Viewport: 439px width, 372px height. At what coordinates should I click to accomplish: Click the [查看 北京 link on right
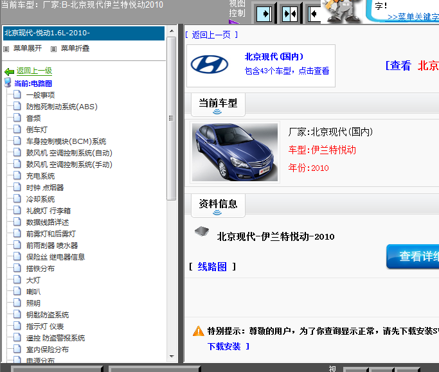[x=412, y=66]
